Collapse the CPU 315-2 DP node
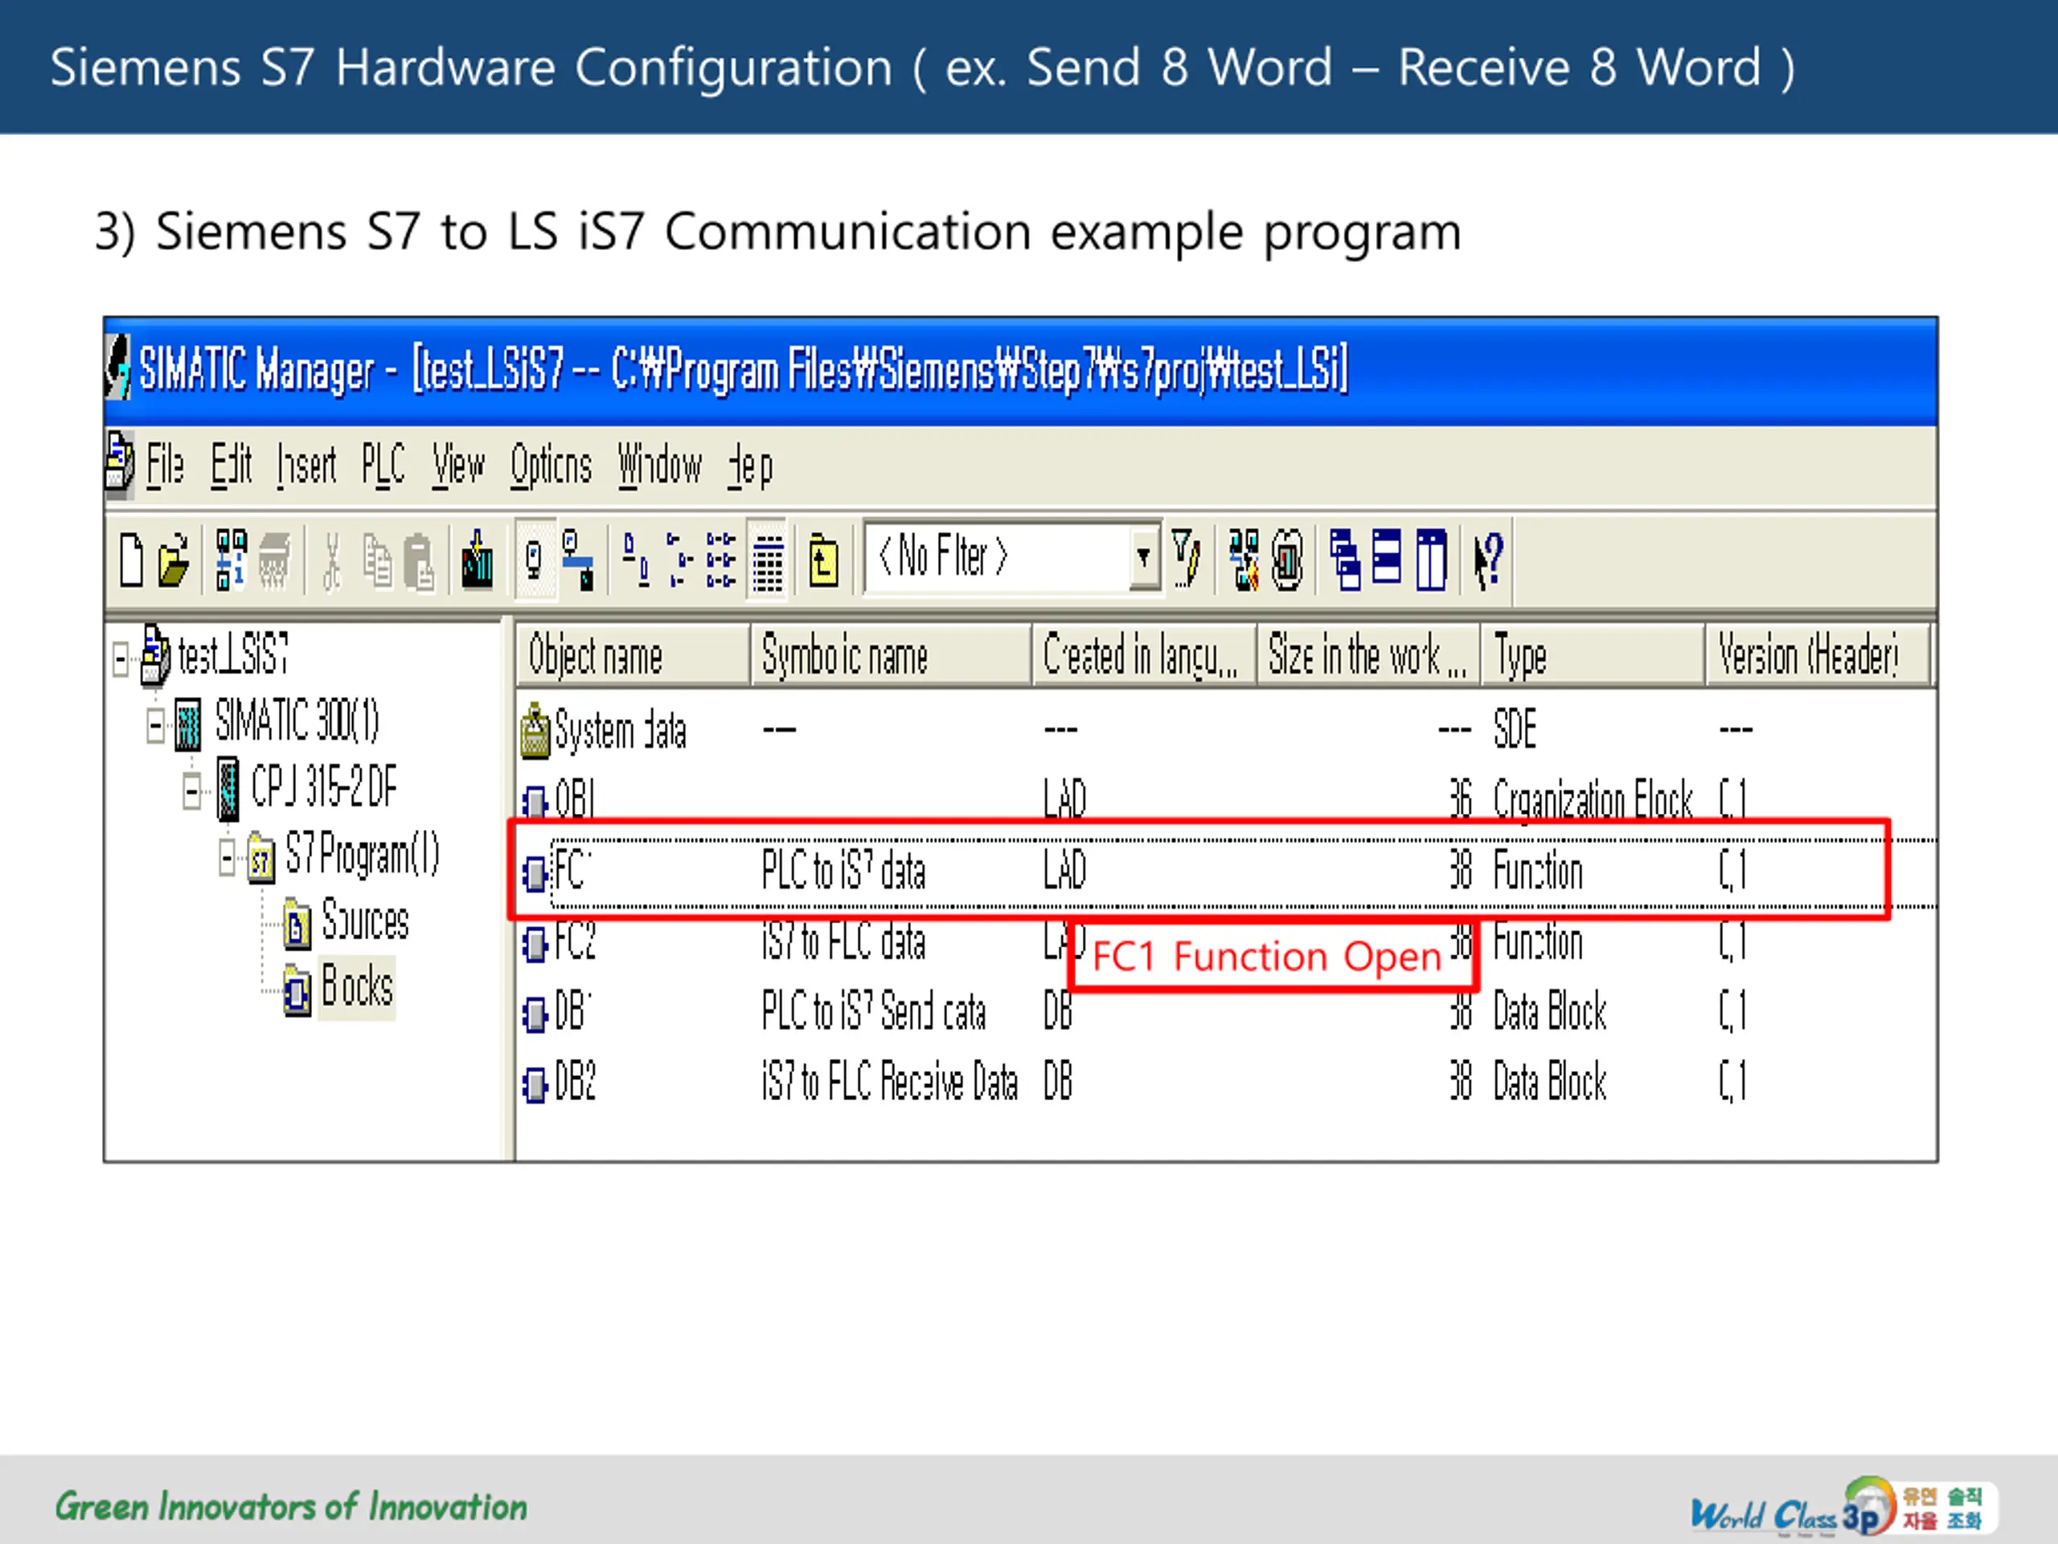2058x1544 pixels. pyautogui.click(x=191, y=792)
